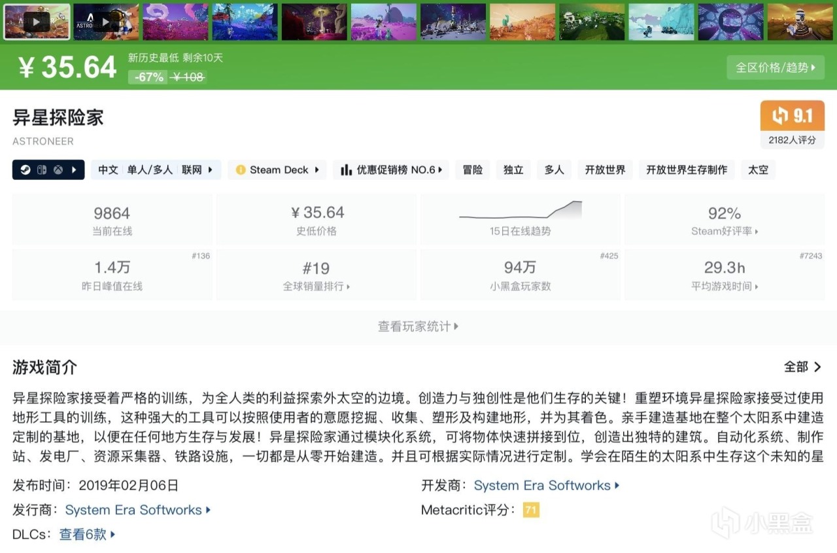Click the 游戏简介 section heading

click(45, 367)
